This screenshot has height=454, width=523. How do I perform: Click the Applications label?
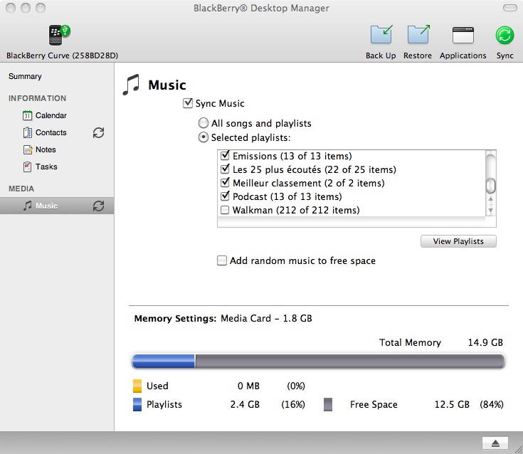[463, 56]
